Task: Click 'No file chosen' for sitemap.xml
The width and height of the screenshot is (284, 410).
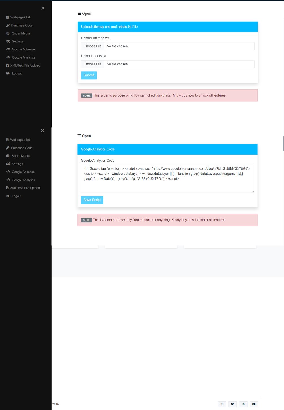Action: tap(117, 46)
